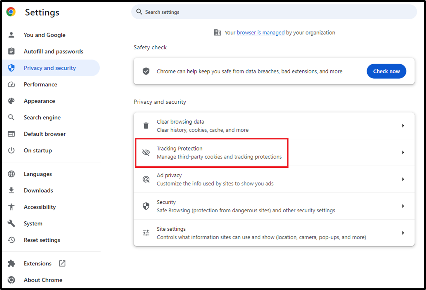Click the download arrow icon in sidebar

click(11, 190)
